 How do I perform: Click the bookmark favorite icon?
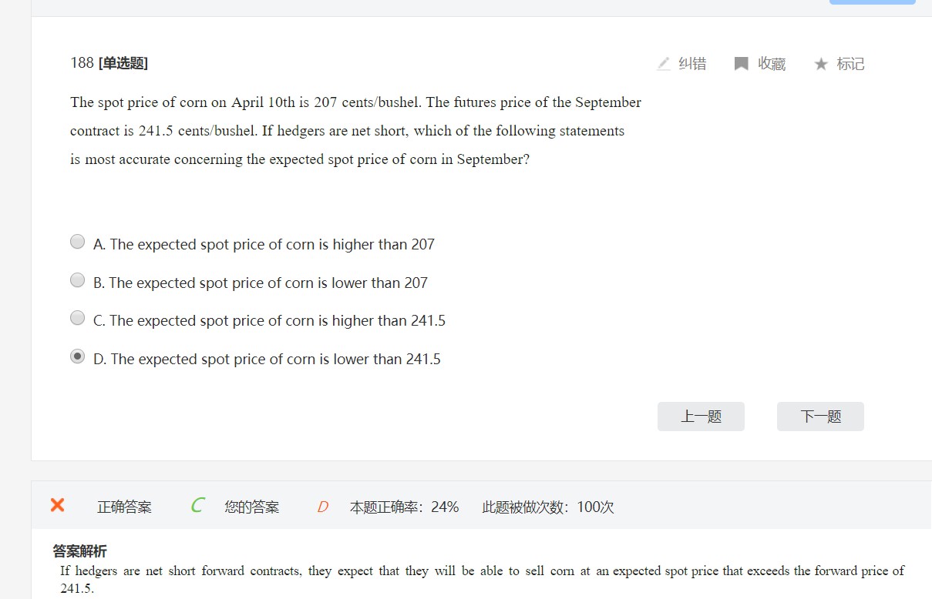pyautogui.click(x=741, y=64)
